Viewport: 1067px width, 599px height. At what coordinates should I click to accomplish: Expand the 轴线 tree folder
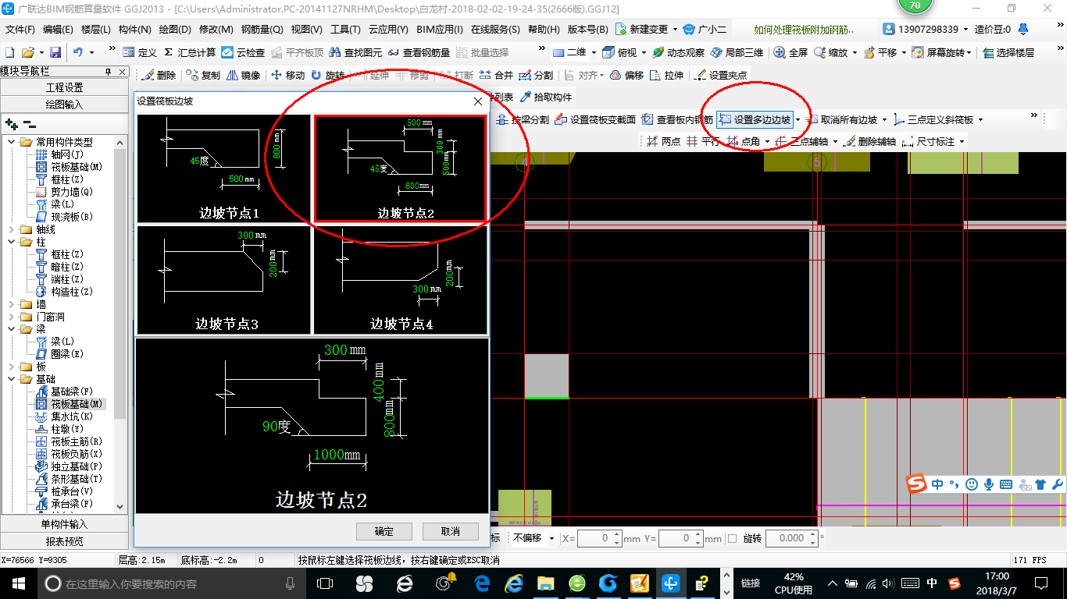click(11, 230)
